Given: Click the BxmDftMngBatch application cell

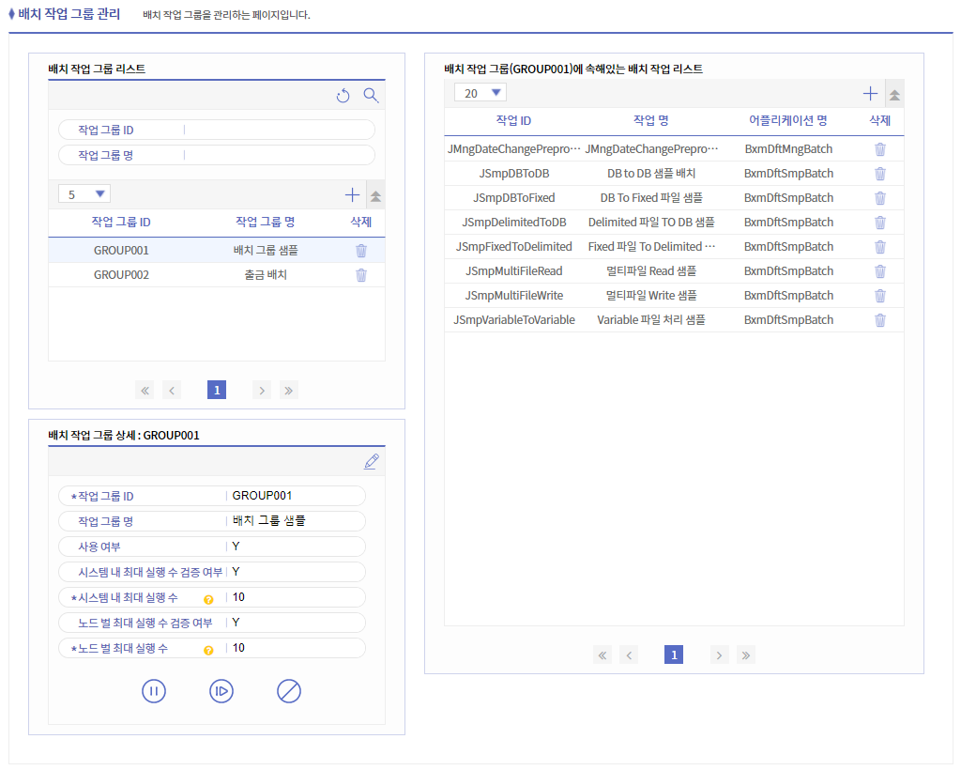Looking at the screenshot, I should [788, 149].
